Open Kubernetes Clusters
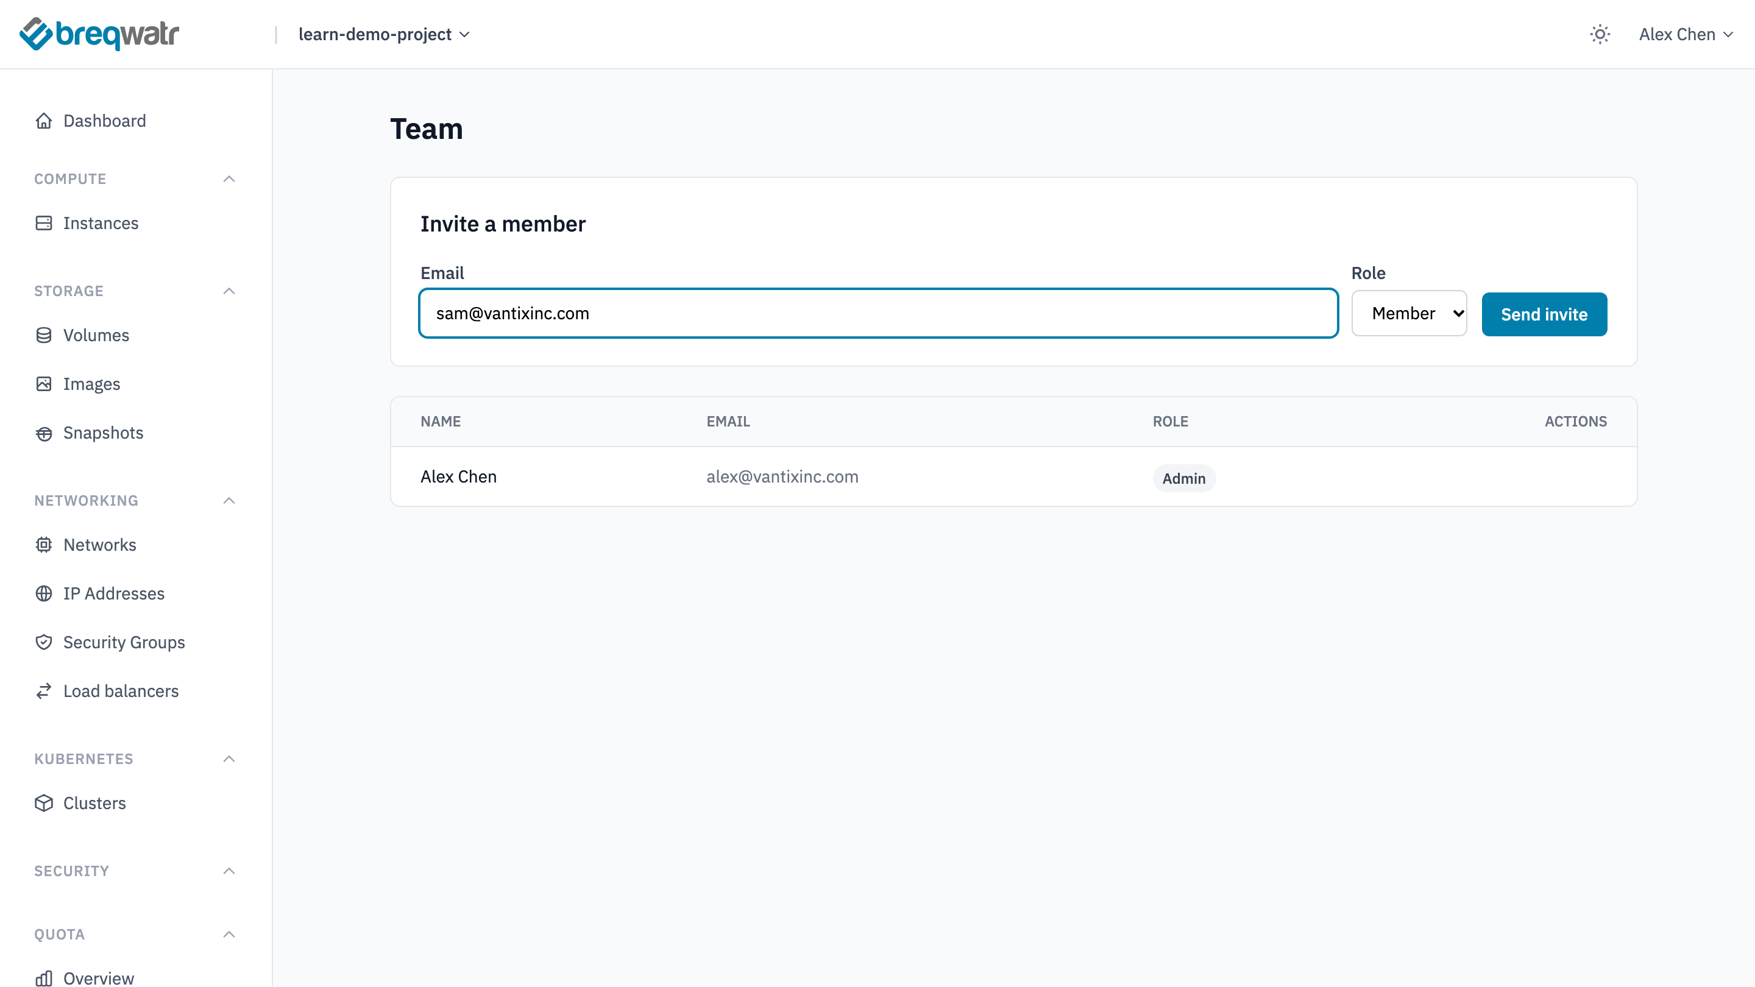 (x=94, y=803)
